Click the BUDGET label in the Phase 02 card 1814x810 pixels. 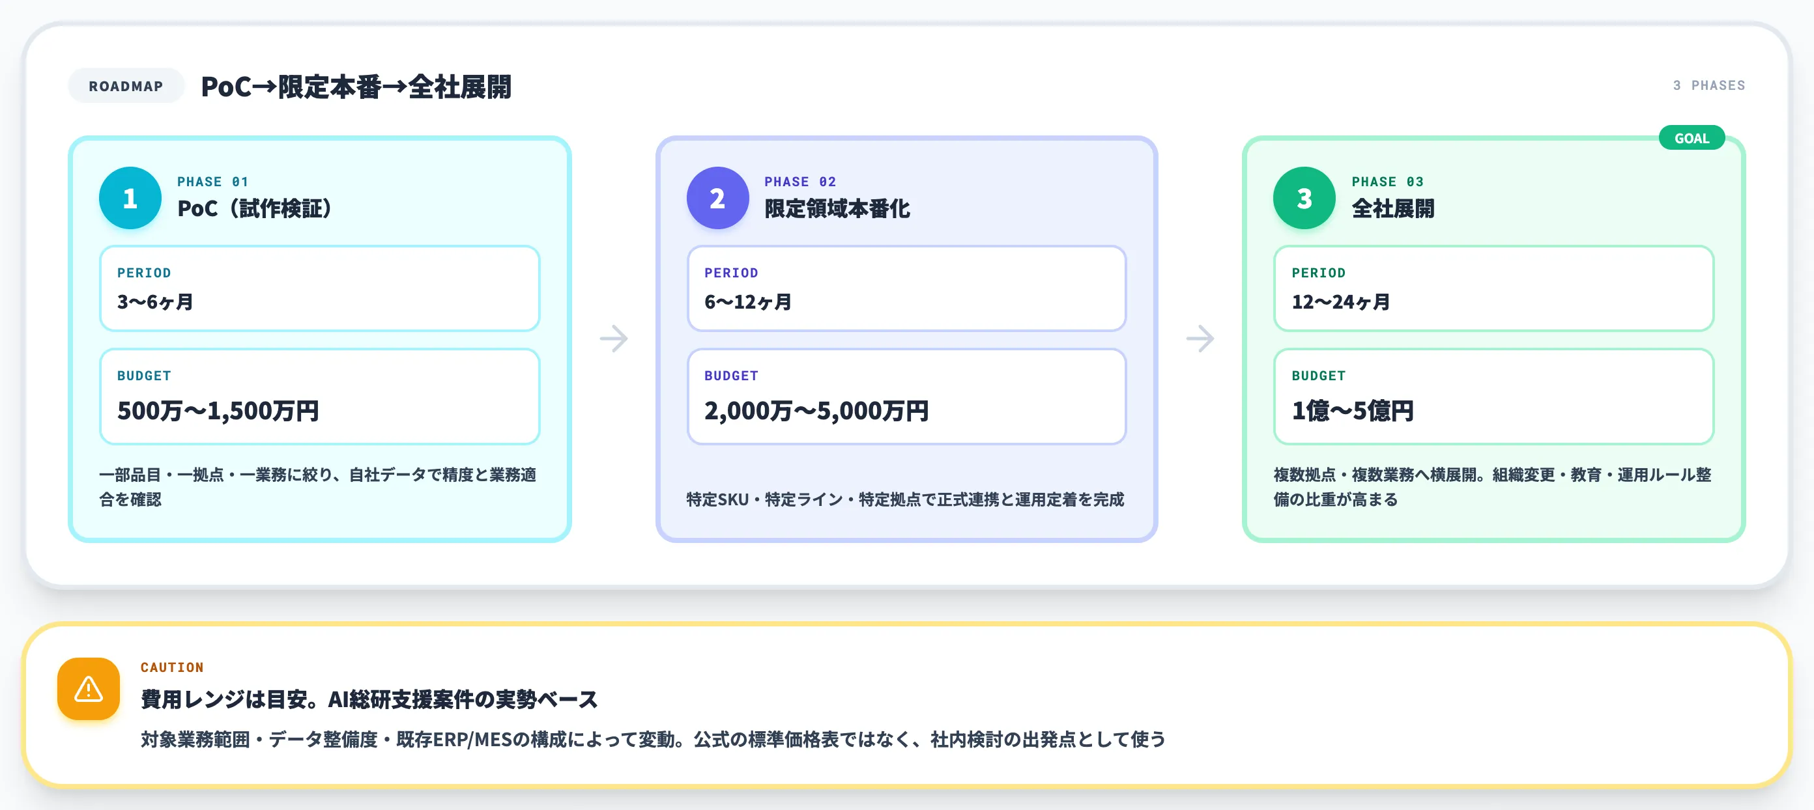[x=731, y=376]
